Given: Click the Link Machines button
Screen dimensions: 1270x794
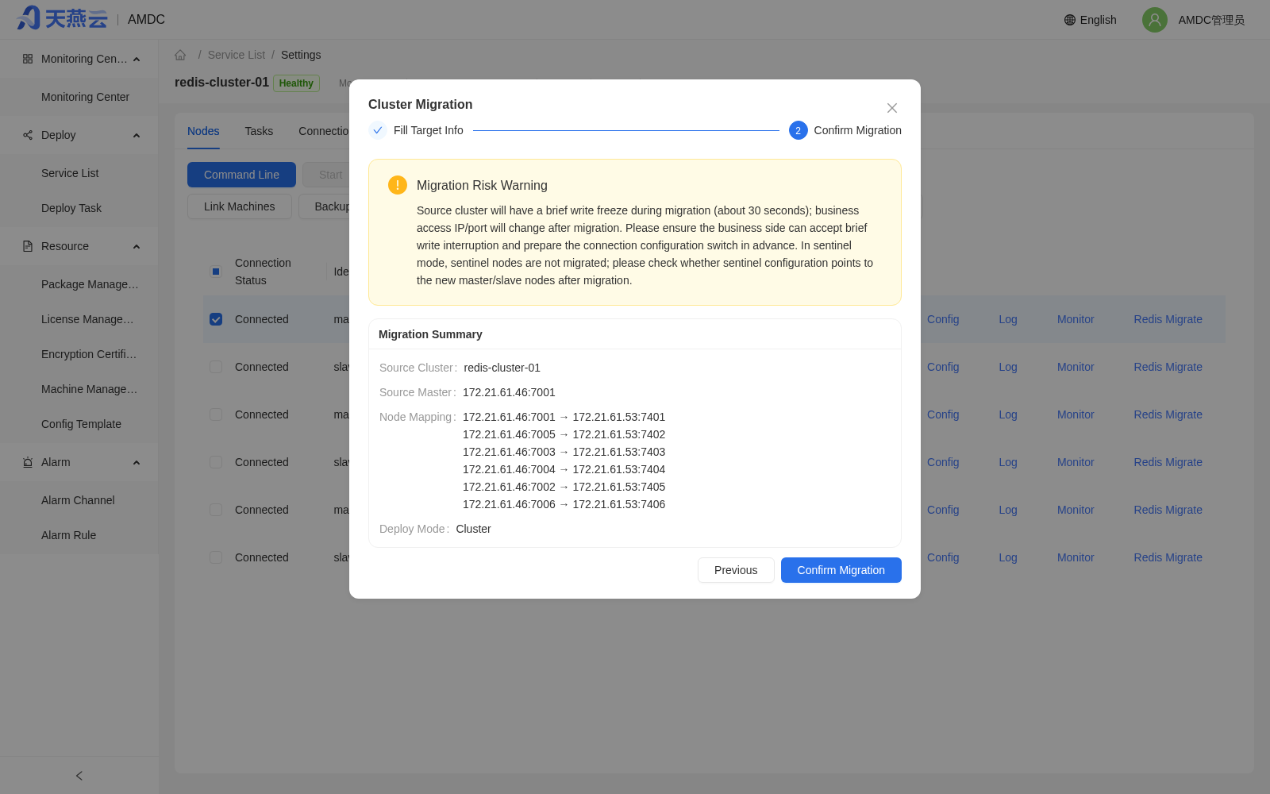Looking at the screenshot, I should point(240,206).
